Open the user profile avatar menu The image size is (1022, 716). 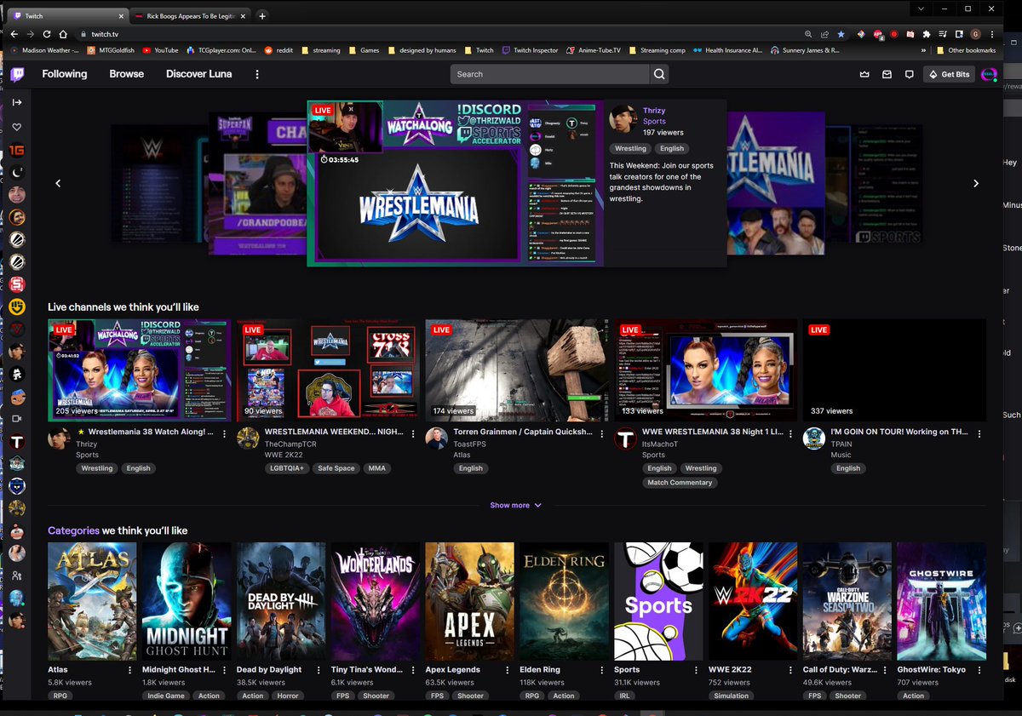tap(988, 74)
